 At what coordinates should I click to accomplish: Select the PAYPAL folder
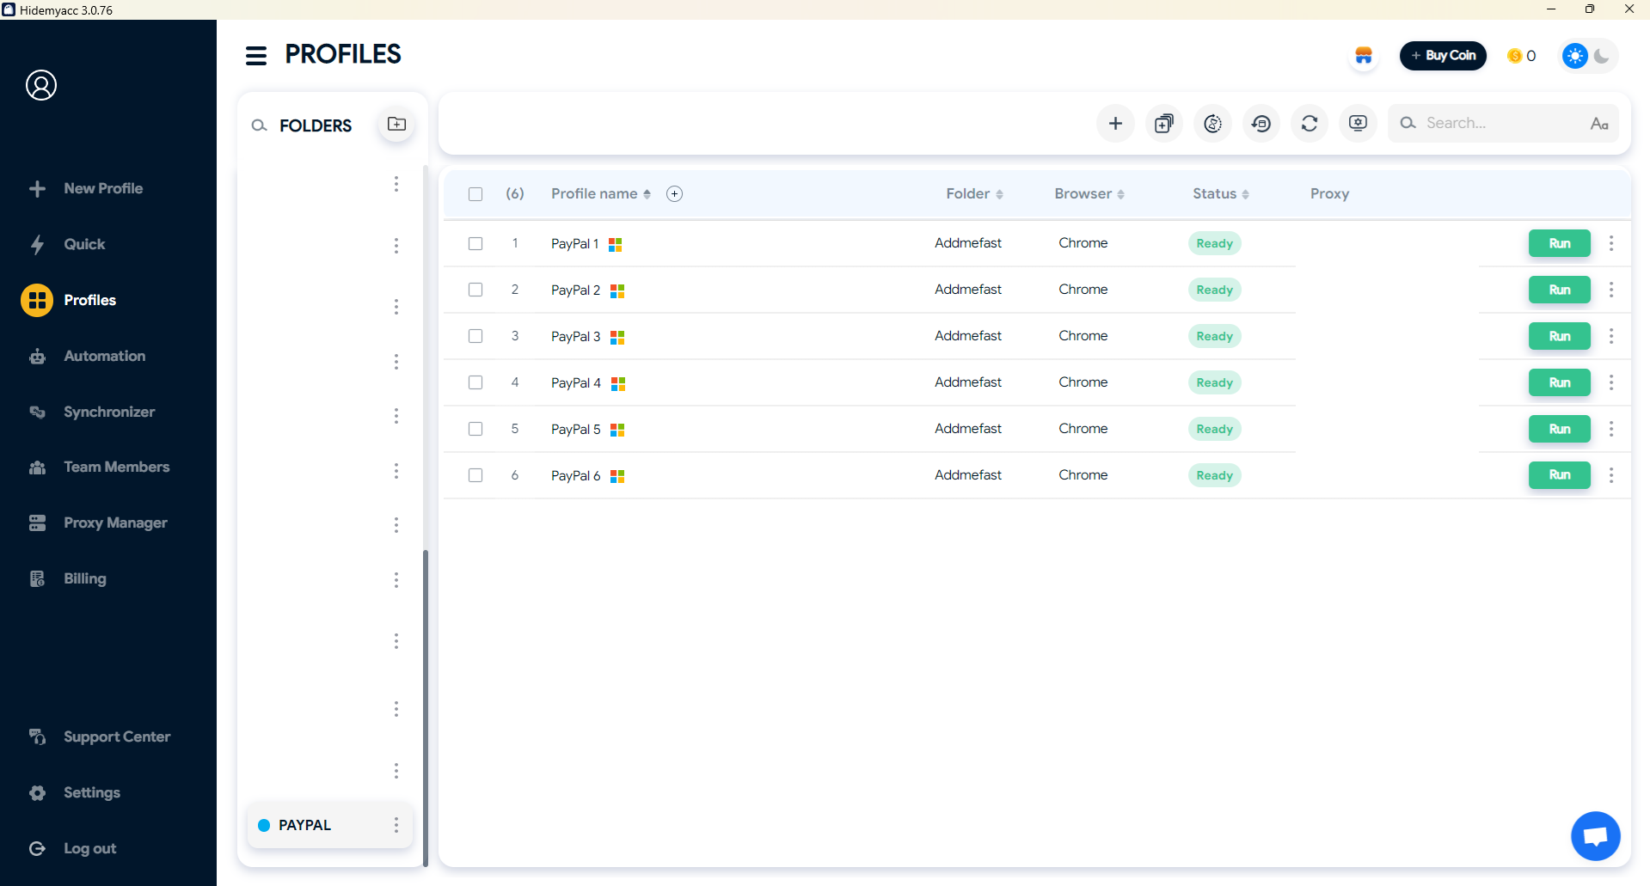coord(330,825)
